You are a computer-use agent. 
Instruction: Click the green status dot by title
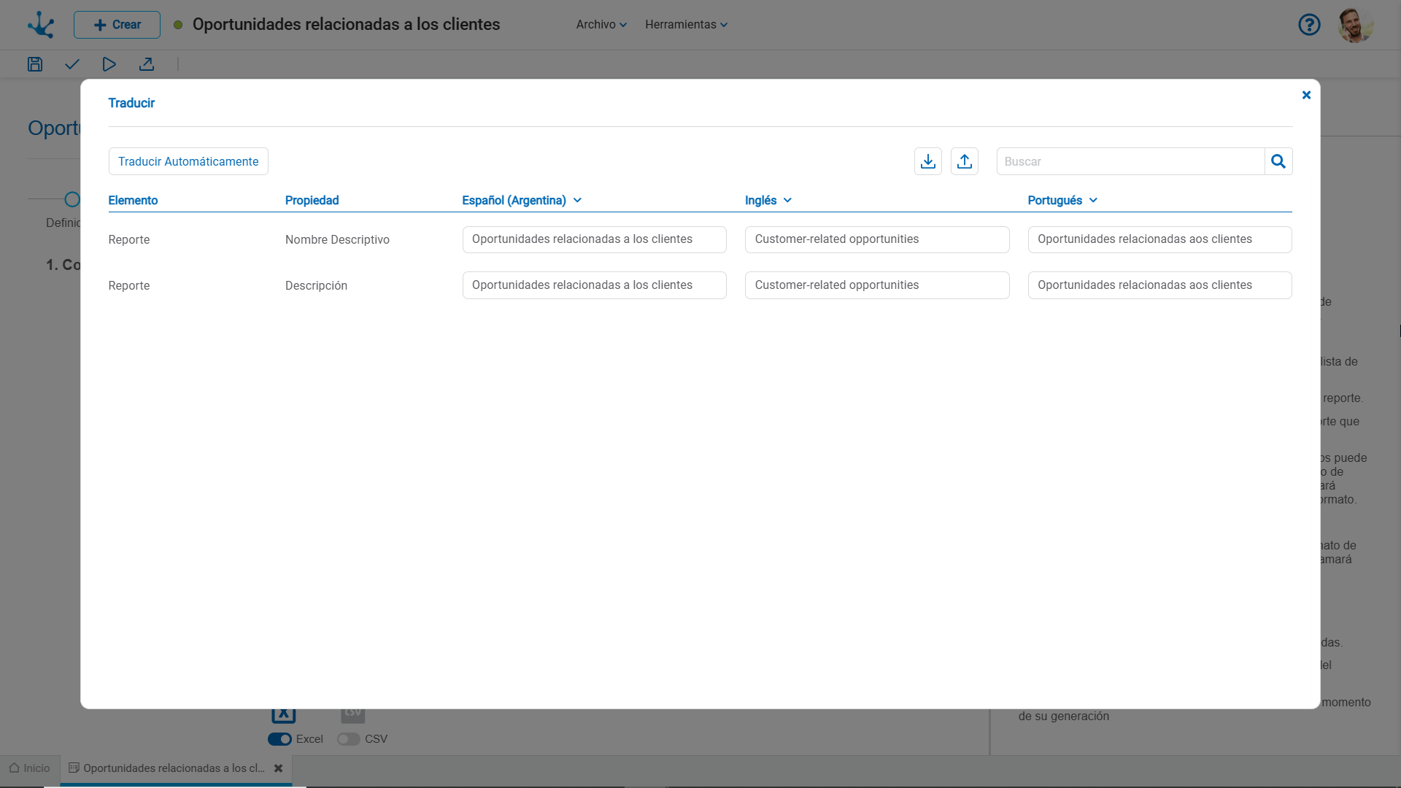click(178, 25)
